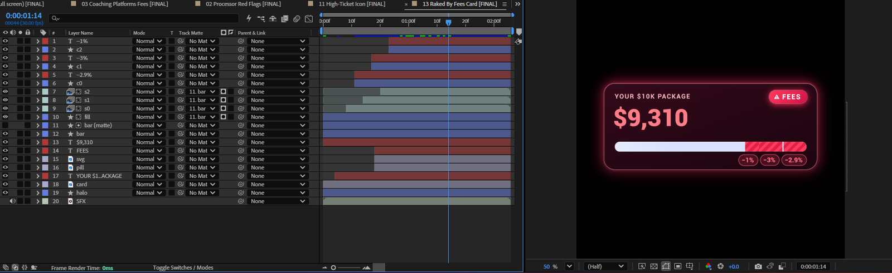Switch to 11 High-Ticket Icon tab
This screenshot has width=892, height=273.
pyautogui.click(x=352, y=4)
